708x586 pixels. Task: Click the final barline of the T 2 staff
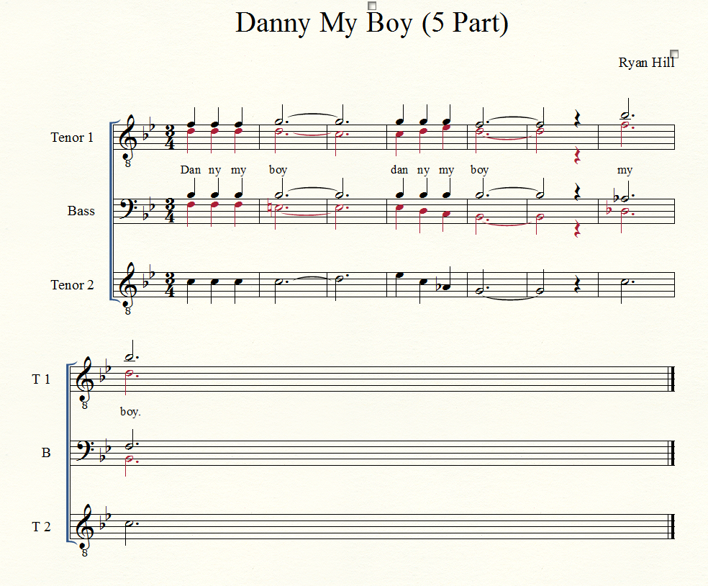(672, 527)
